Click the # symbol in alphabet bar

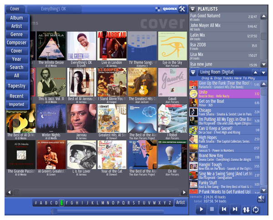35,203
